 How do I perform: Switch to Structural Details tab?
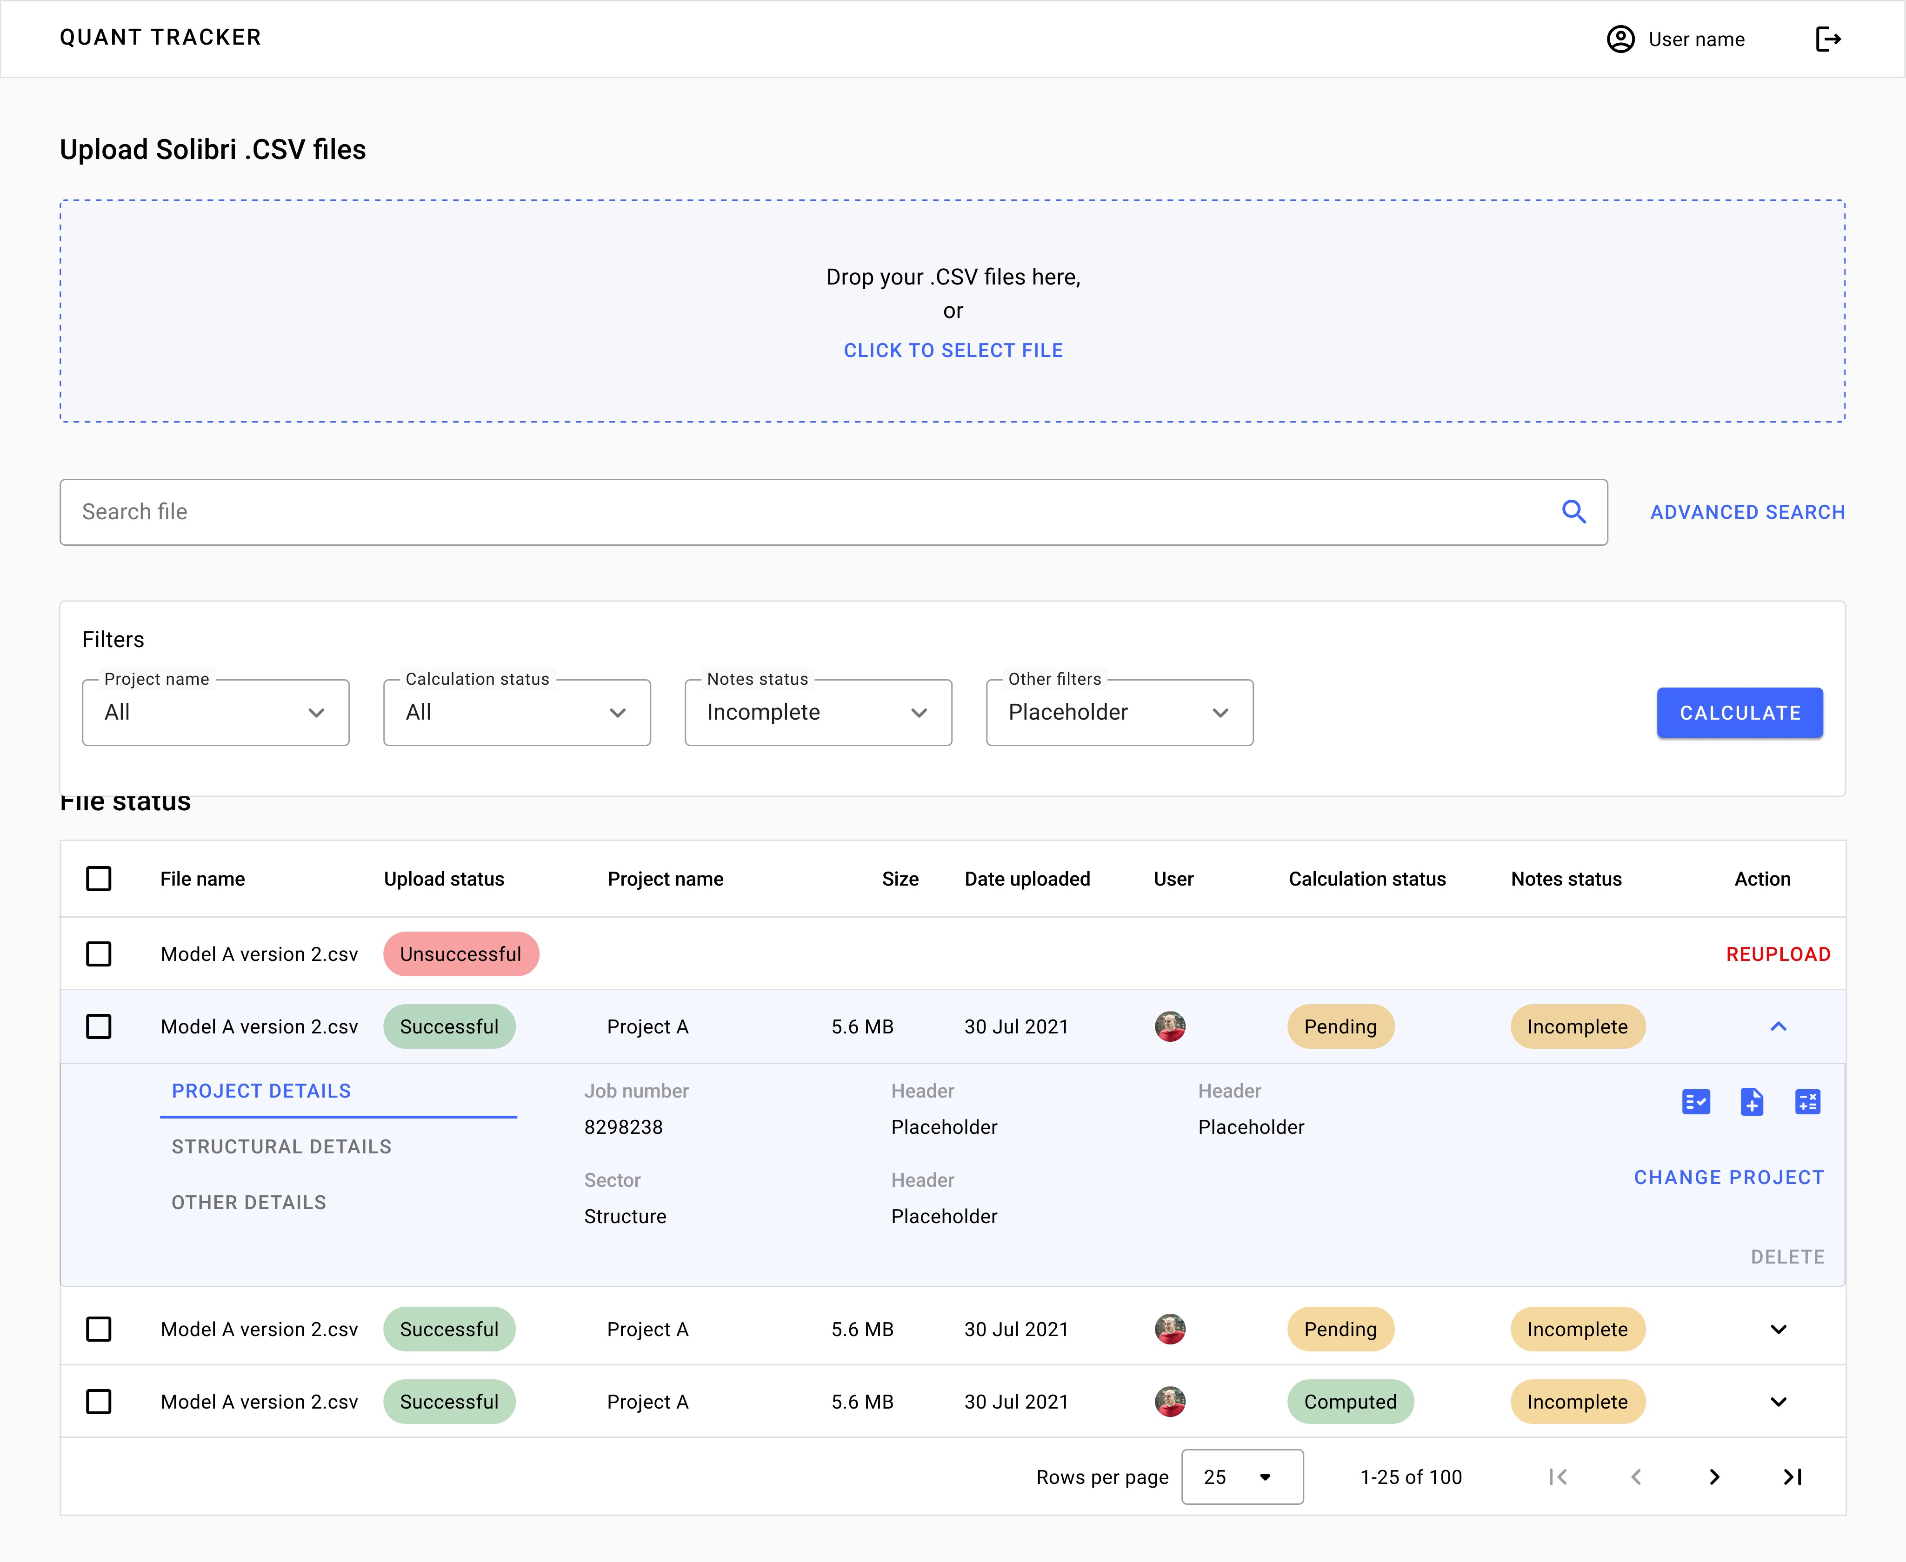click(x=282, y=1146)
